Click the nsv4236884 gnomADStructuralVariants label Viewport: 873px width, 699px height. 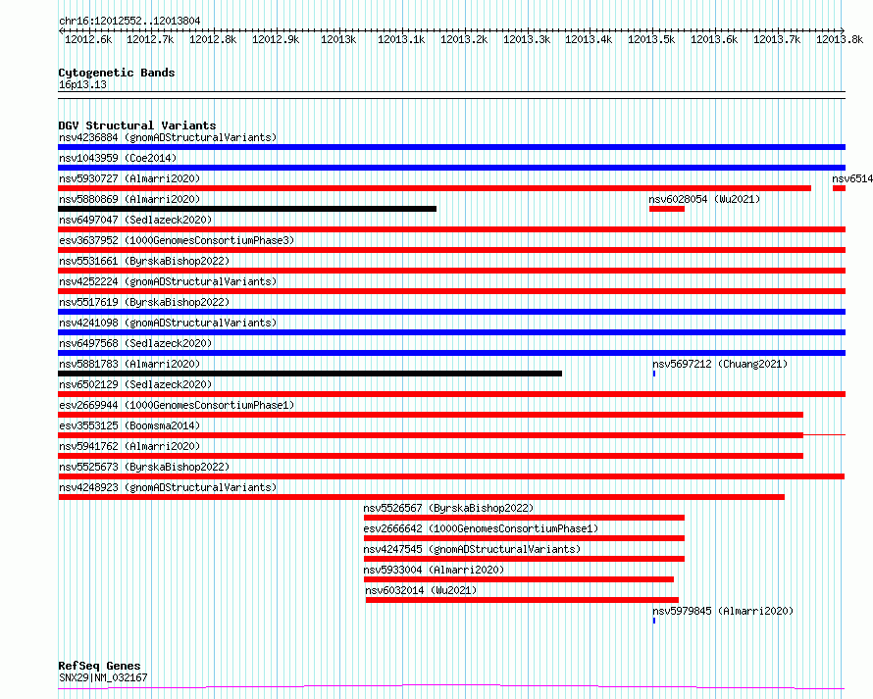tap(168, 137)
